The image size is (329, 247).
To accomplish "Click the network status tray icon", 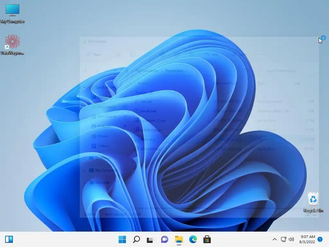I will coord(283,239).
